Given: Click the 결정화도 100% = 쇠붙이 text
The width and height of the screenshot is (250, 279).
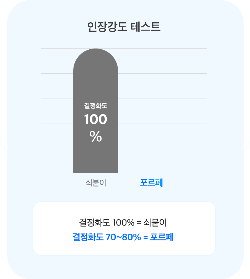Looking at the screenshot, I should [123, 223].
